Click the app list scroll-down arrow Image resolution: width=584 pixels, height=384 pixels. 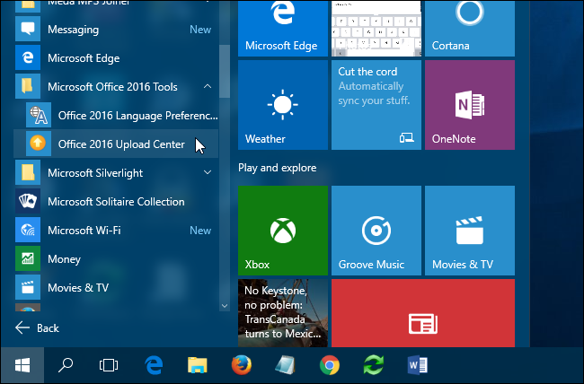pyautogui.click(x=225, y=306)
